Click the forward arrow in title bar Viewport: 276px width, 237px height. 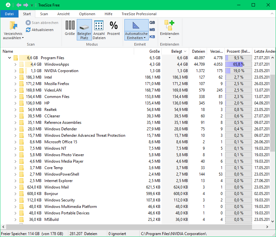[x=26, y=5]
